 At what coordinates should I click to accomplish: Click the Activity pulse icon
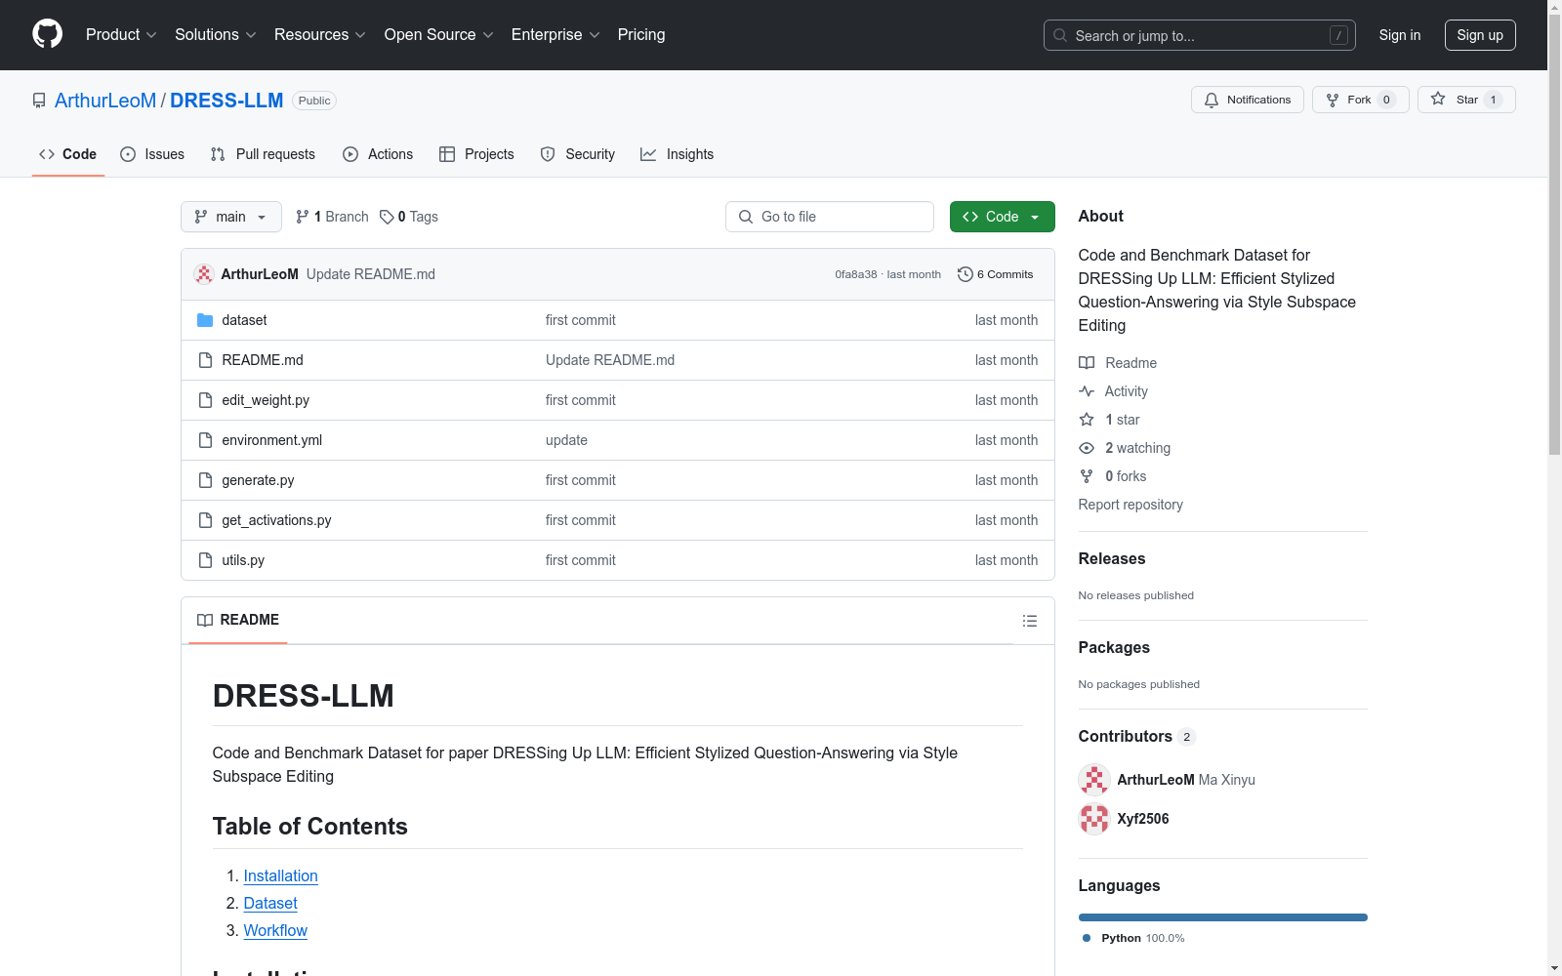(x=1087, y=391)
